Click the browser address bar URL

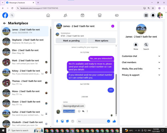coord(39,8)
